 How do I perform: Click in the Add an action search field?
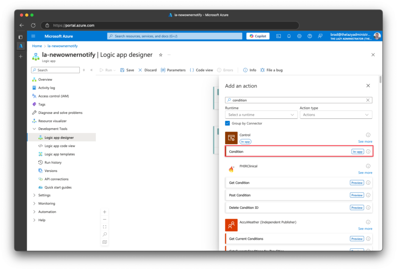(299, 100)
